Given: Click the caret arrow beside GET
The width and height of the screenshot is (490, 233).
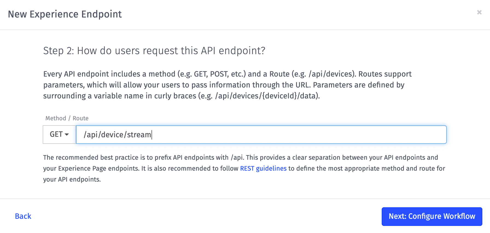Looking at the screenshot, I should point(67,135).
